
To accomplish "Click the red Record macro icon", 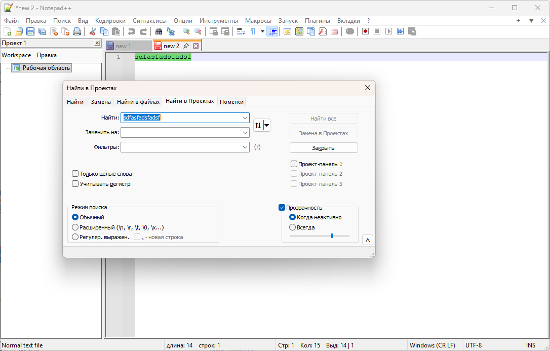I will click(x=365, y=31).
